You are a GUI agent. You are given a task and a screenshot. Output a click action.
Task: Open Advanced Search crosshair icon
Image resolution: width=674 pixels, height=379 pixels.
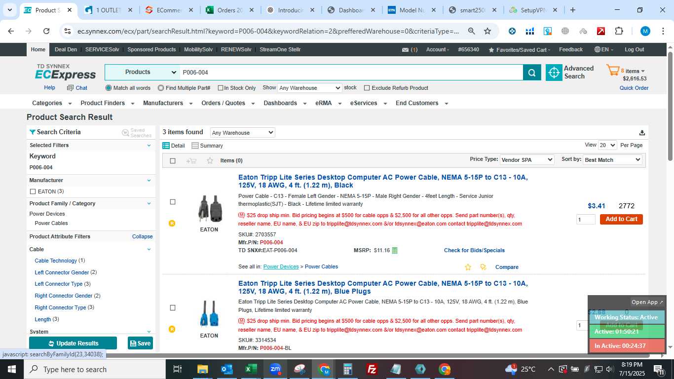(x=554, y=73)
